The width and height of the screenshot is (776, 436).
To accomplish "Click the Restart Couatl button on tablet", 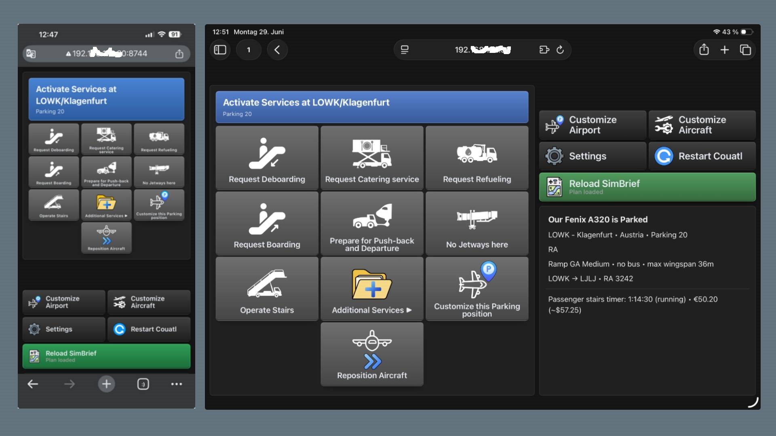I will tap(702, 156).
